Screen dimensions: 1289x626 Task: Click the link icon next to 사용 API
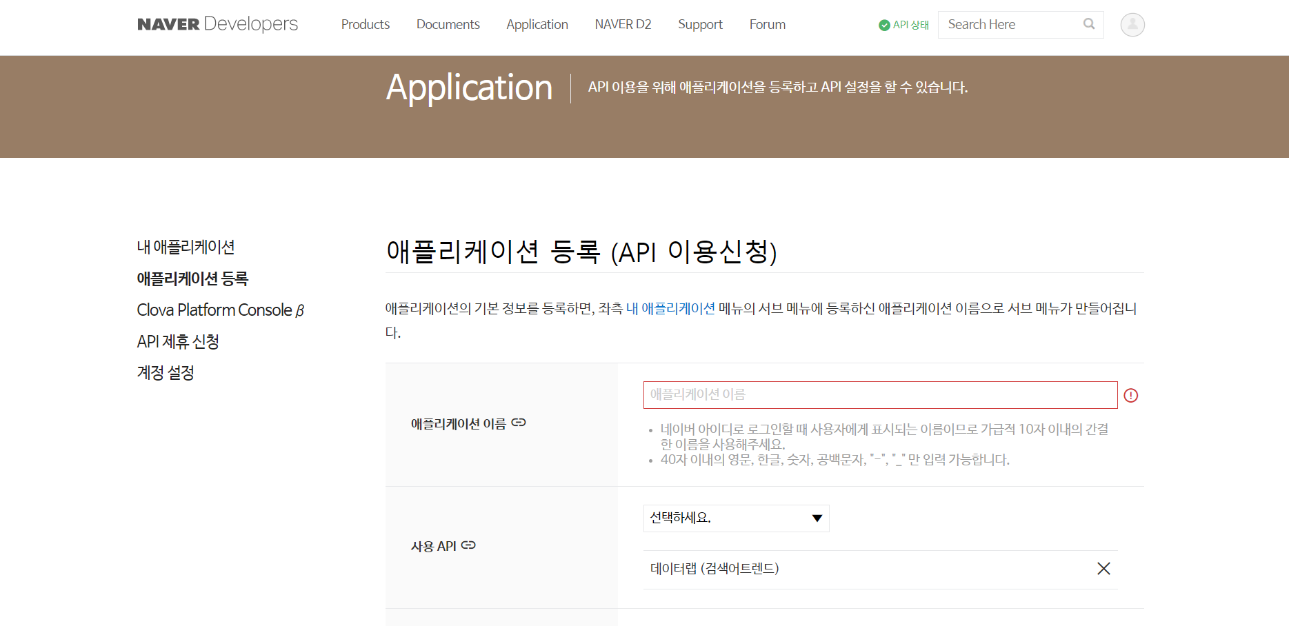click(x=468, y=545)
